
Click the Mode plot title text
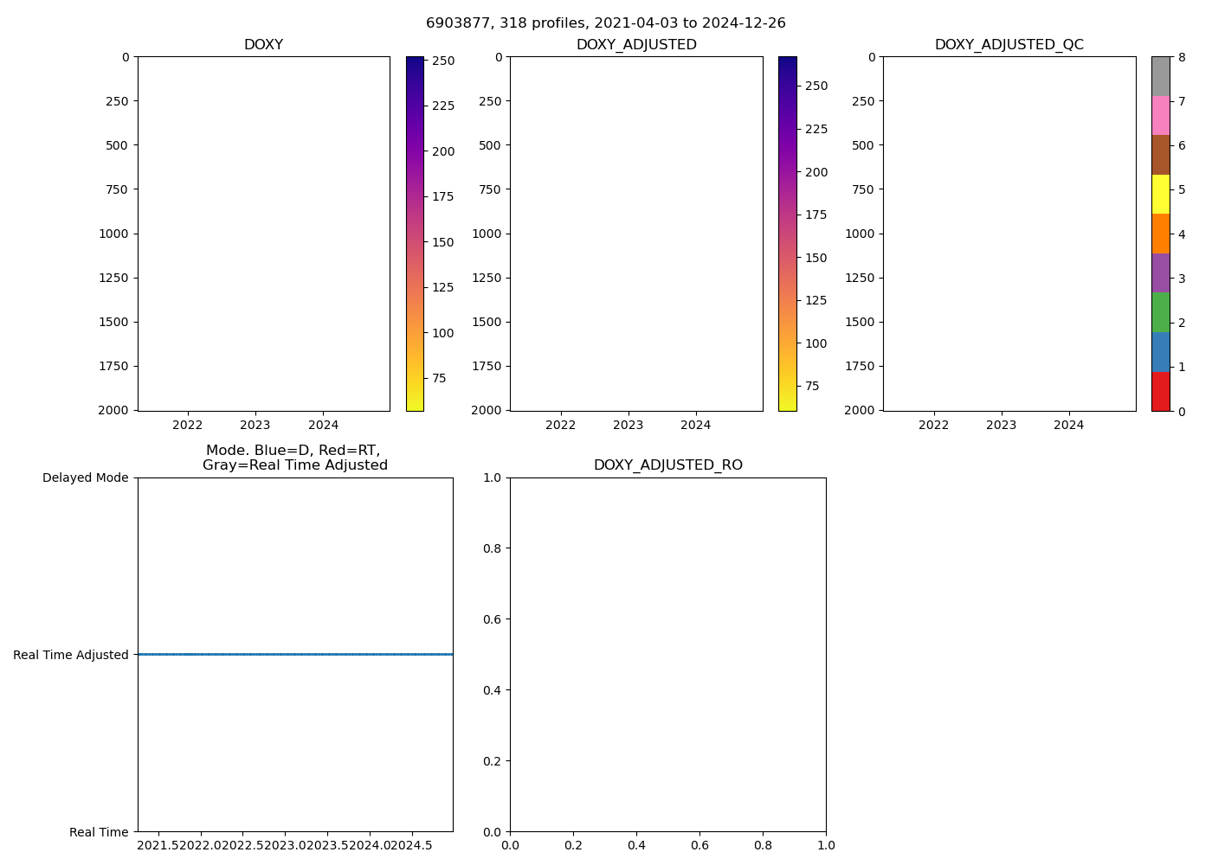pyautogui.click(x=294, y=458)
